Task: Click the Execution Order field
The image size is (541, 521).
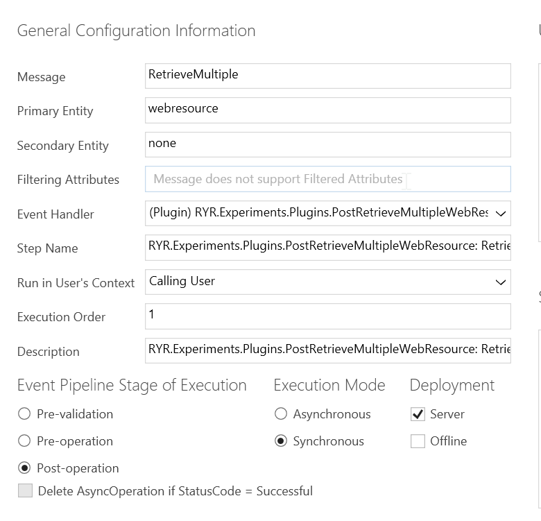Action: (x=327, y=316)
